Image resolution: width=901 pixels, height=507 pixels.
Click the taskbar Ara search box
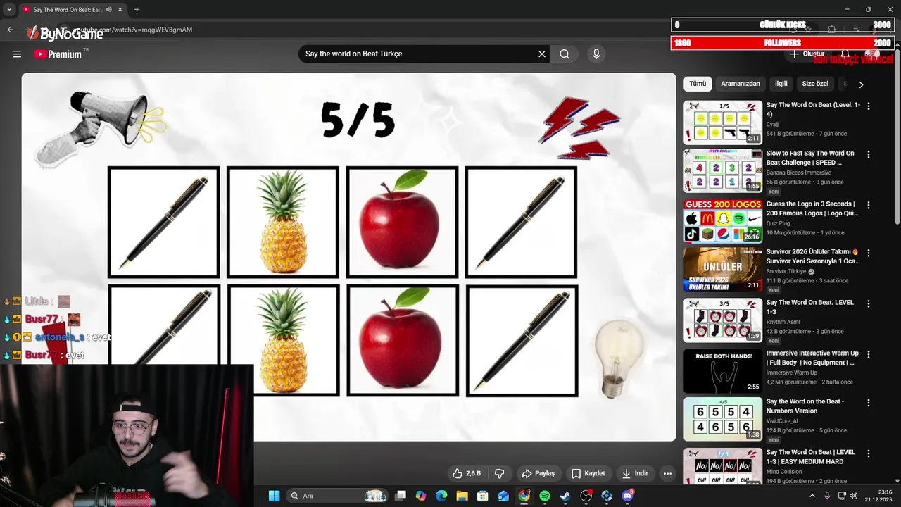coord(338,496)
